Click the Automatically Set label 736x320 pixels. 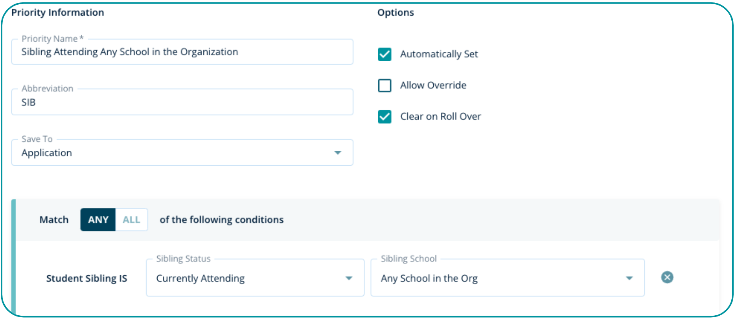click(x=439, y=54)
